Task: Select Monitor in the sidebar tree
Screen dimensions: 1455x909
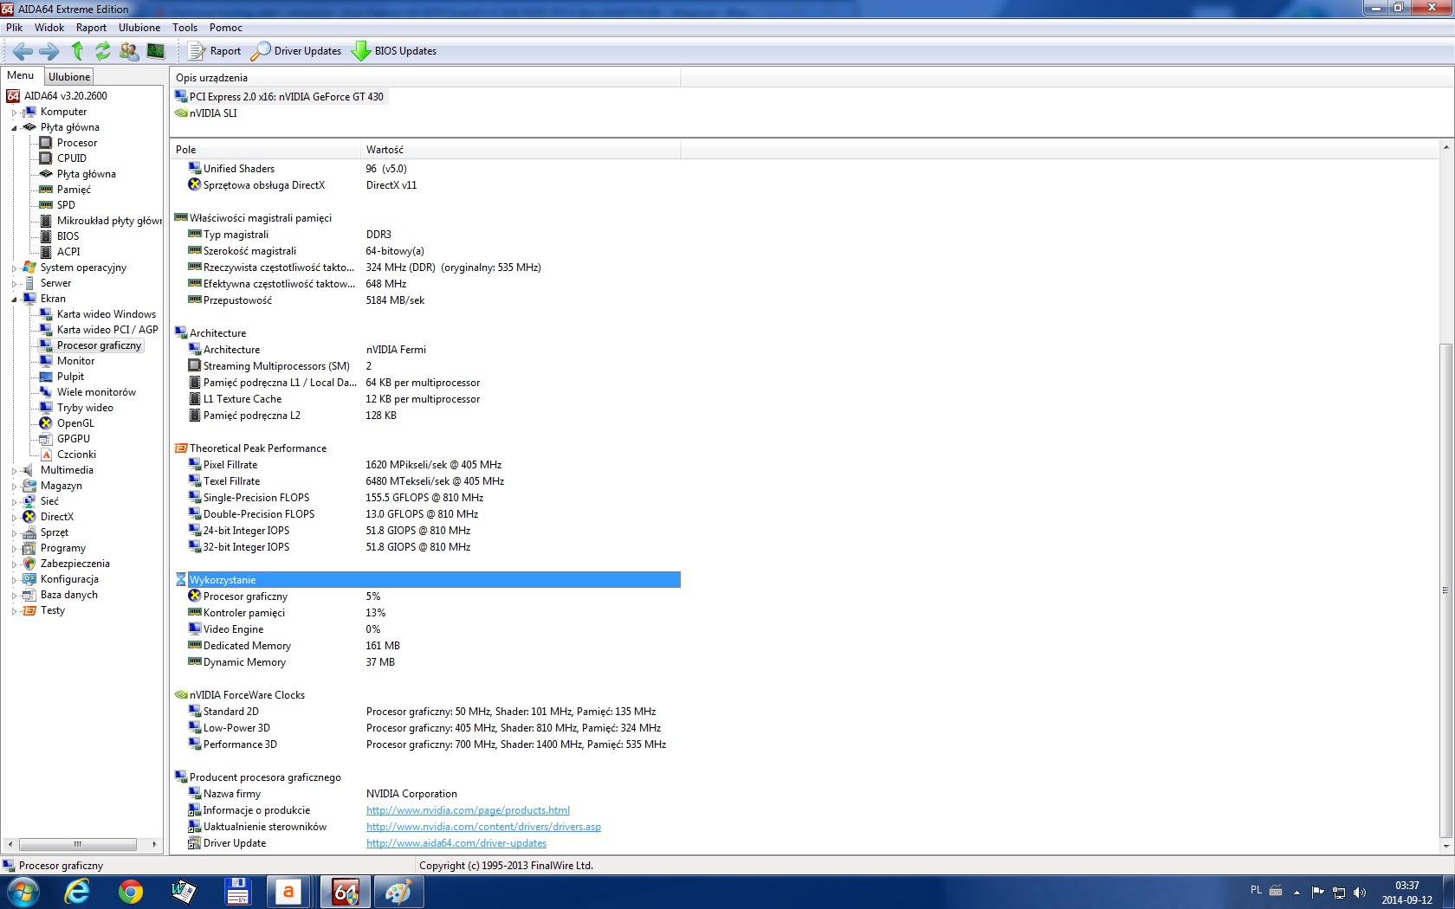Action: click(x=76, y=361)
